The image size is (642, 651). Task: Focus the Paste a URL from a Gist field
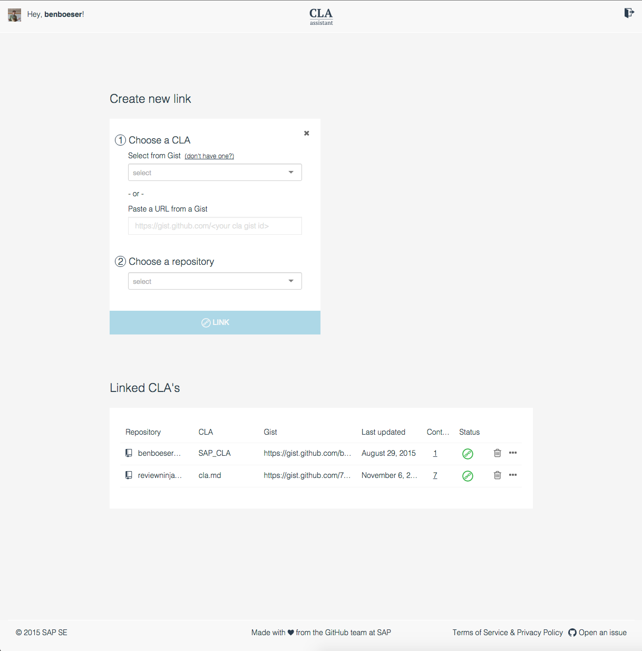(x=215, y=226)
